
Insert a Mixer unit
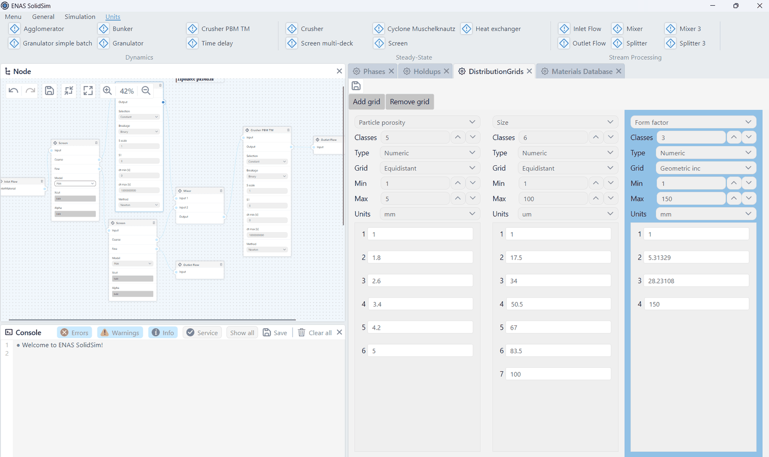pyautogui.click(x=627, y=29)
